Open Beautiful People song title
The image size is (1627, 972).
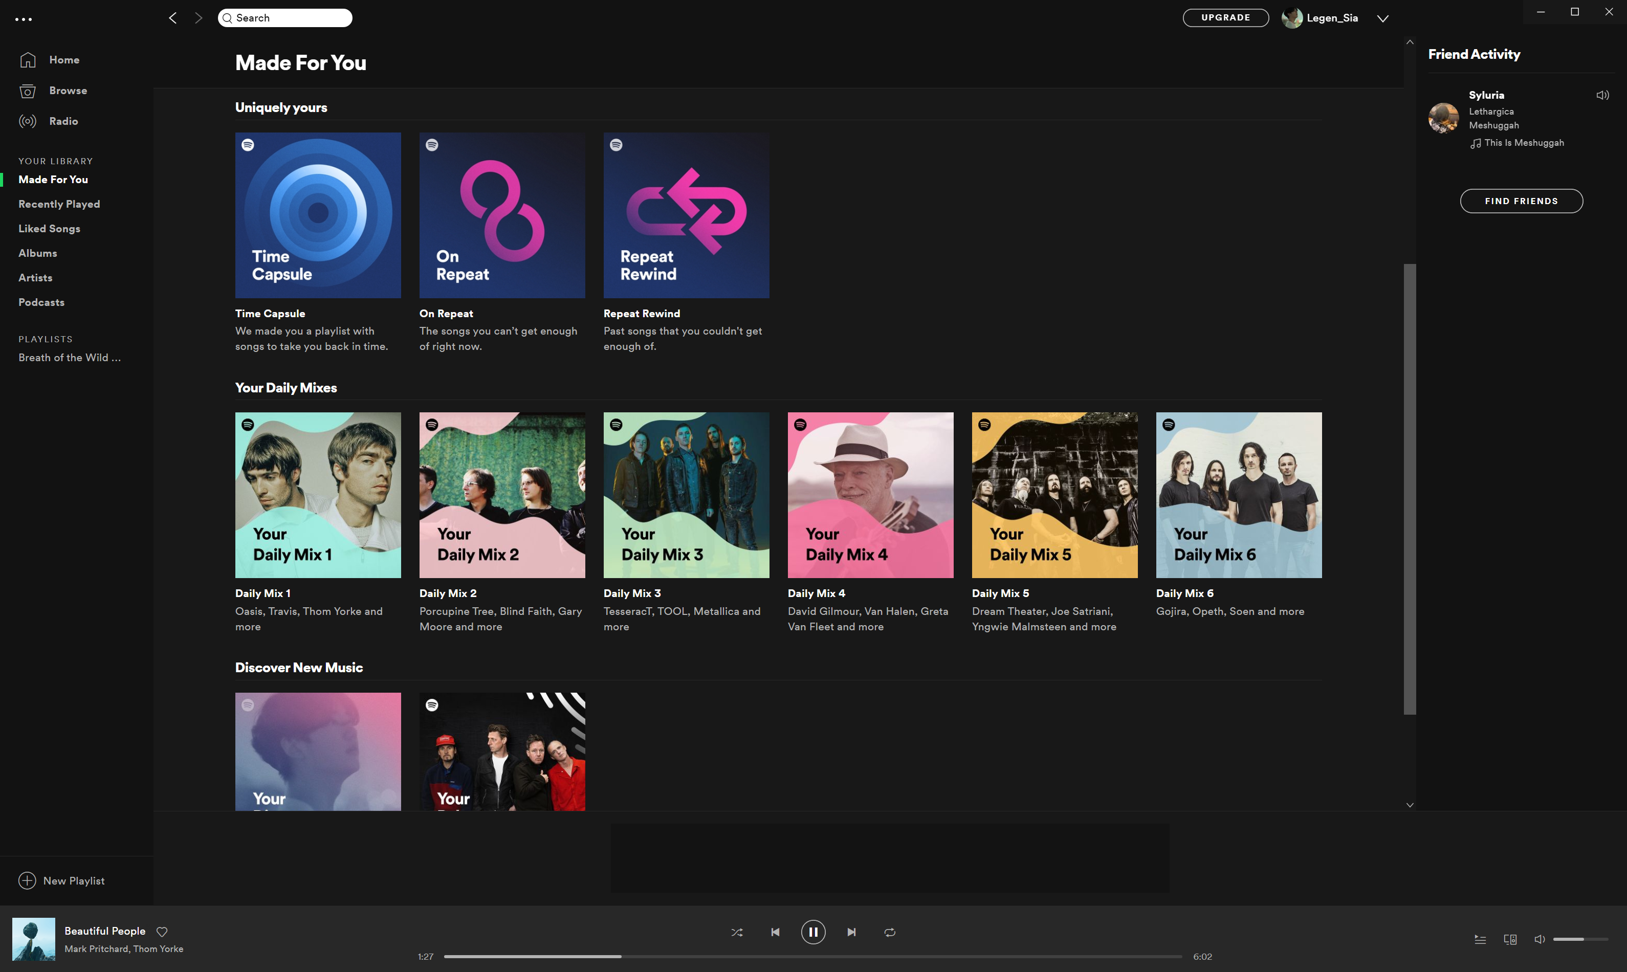(x=105, y=931)
